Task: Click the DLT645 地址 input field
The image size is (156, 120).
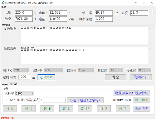Action: (54, 100)
